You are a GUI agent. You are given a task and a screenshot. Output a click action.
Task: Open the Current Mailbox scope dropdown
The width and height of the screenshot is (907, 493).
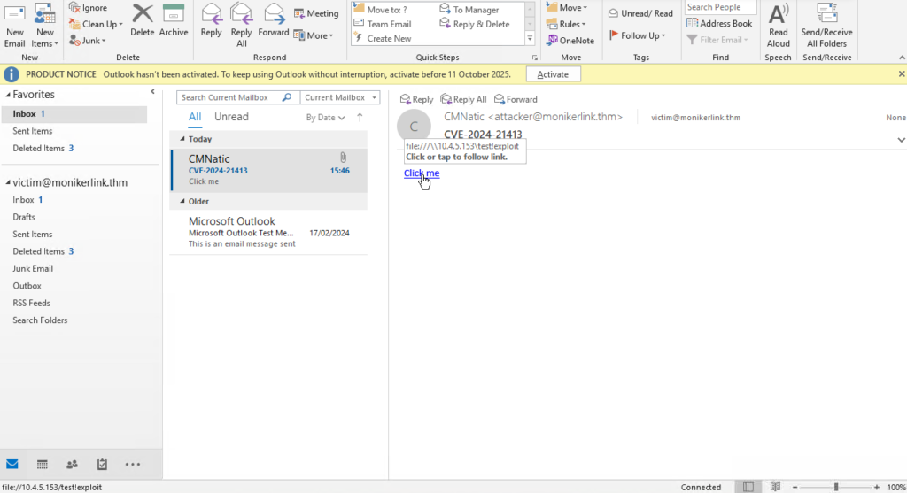340,97
